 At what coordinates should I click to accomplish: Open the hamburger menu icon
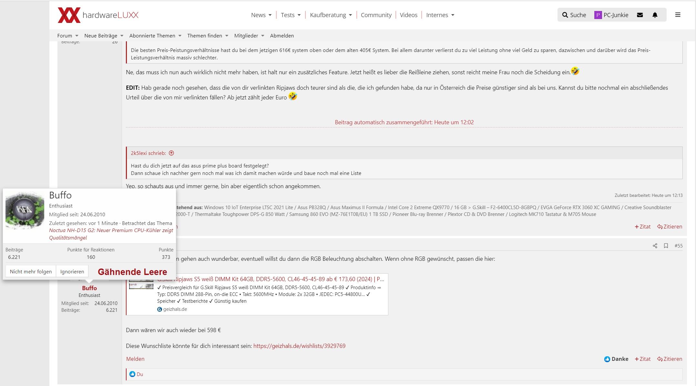tap(678, 15)
